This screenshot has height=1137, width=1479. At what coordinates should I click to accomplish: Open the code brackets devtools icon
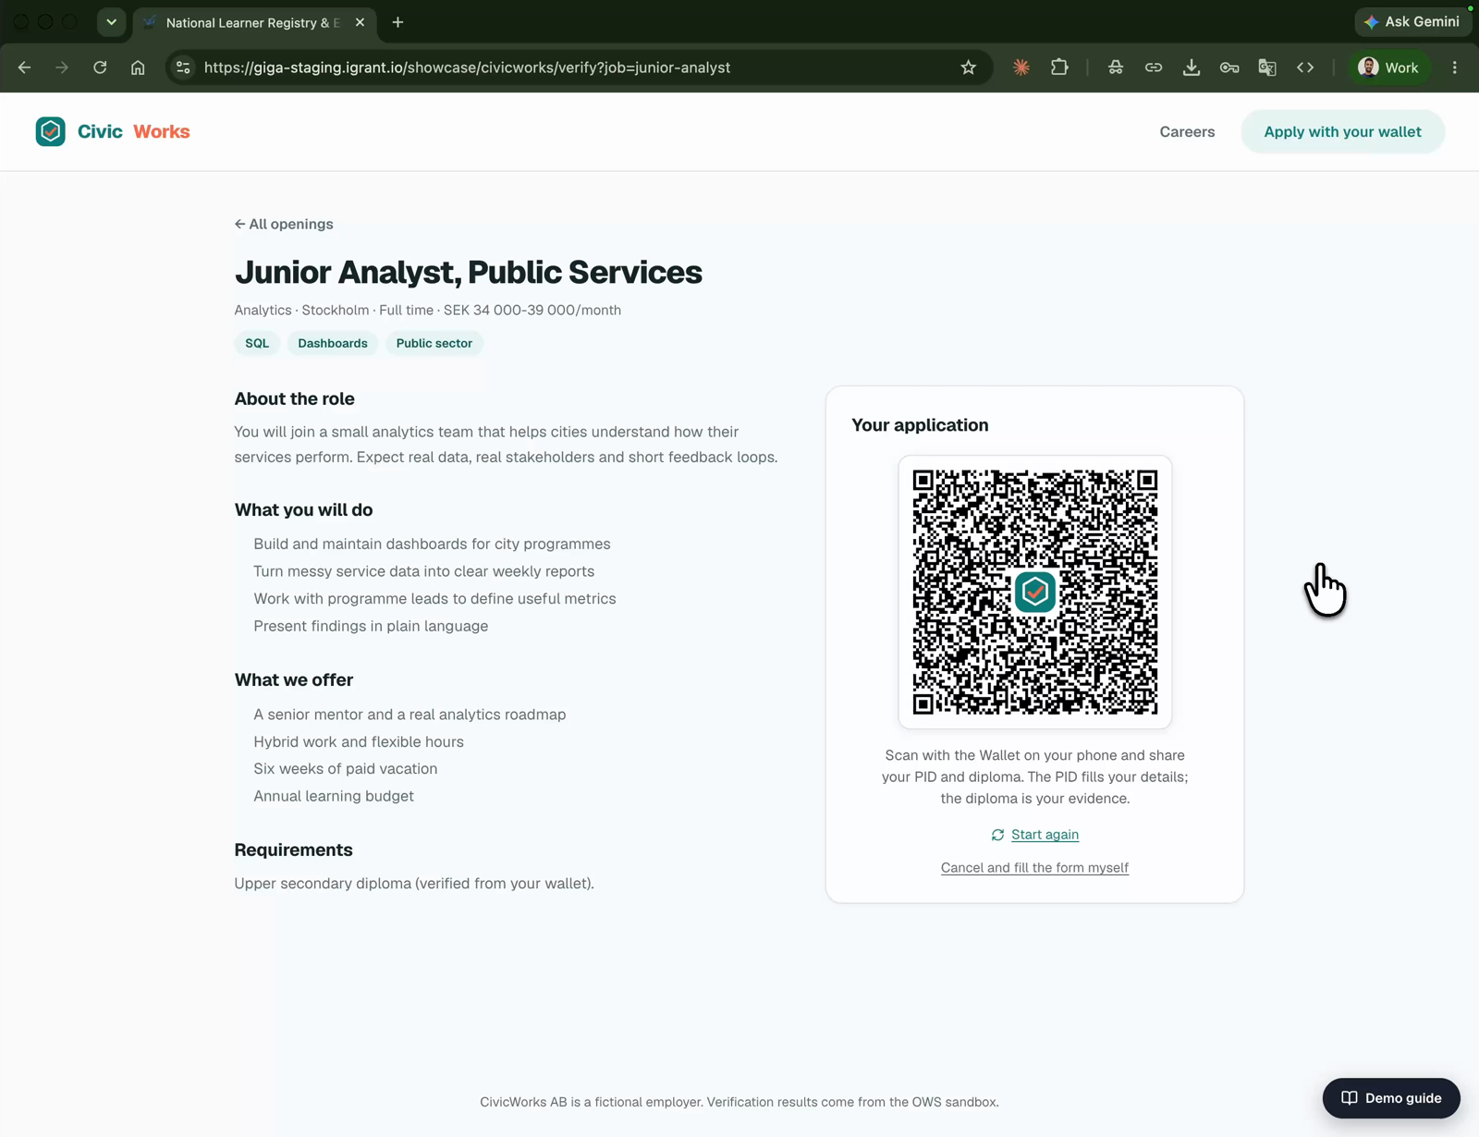coord(1305,67)
